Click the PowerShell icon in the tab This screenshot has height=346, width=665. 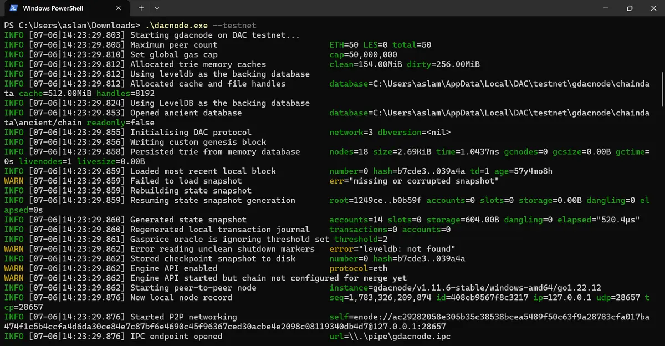[13, 8]
